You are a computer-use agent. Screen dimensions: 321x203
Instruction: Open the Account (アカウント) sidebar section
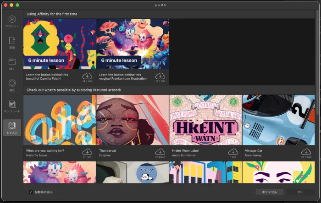tap(12, 21)
